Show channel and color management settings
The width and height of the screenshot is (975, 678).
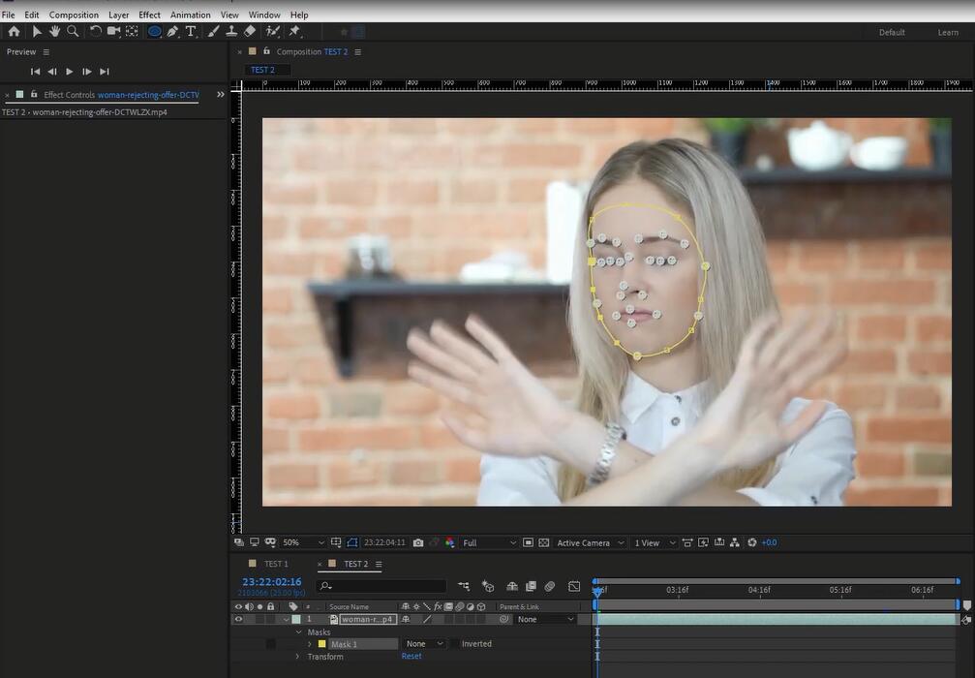point(449,542)
